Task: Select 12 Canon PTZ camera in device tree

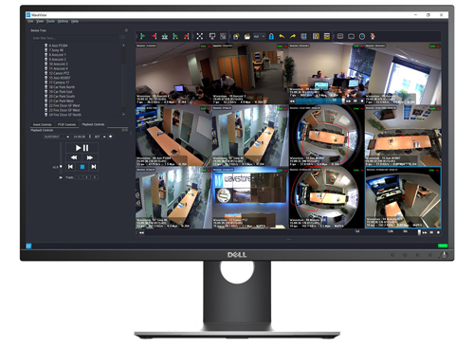Action: click(x=59, y=73)
